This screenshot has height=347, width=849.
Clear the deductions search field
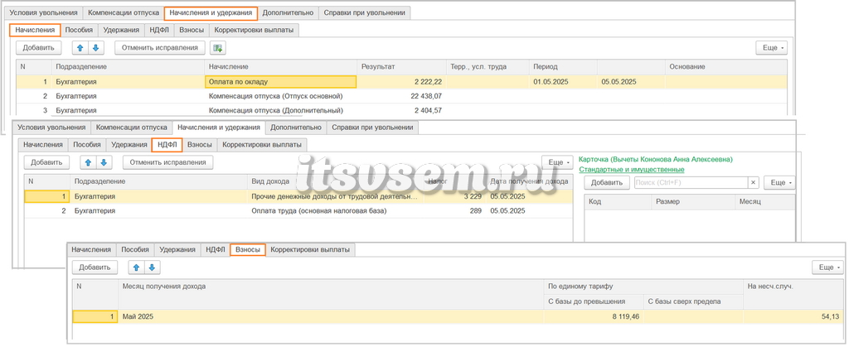(754, 183)
